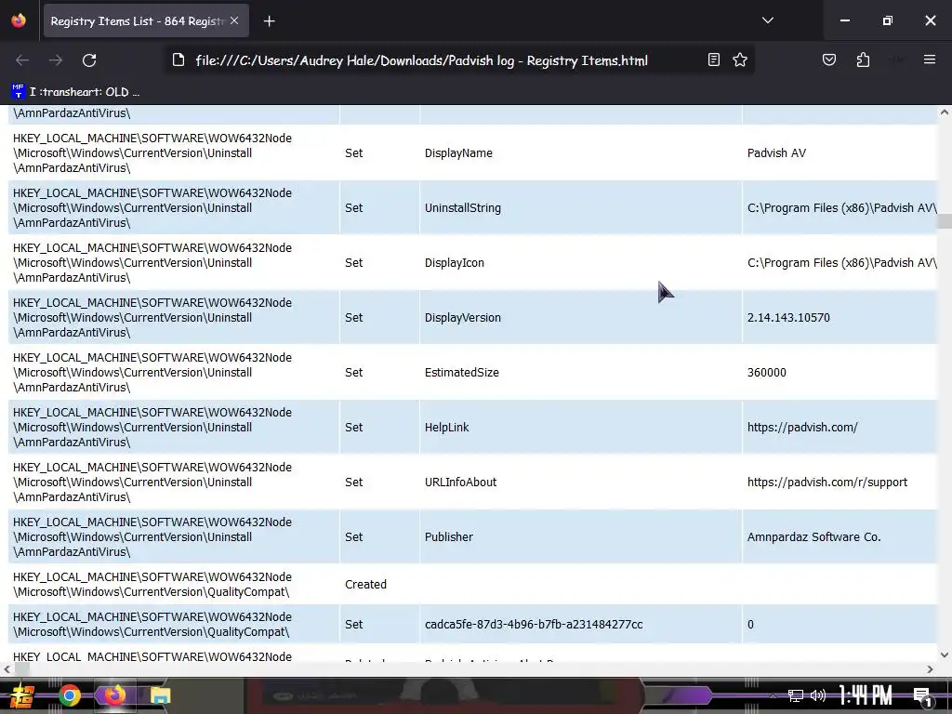
Task: Click the 'Set' cell in DisplayName row
Action: [379, 153]
